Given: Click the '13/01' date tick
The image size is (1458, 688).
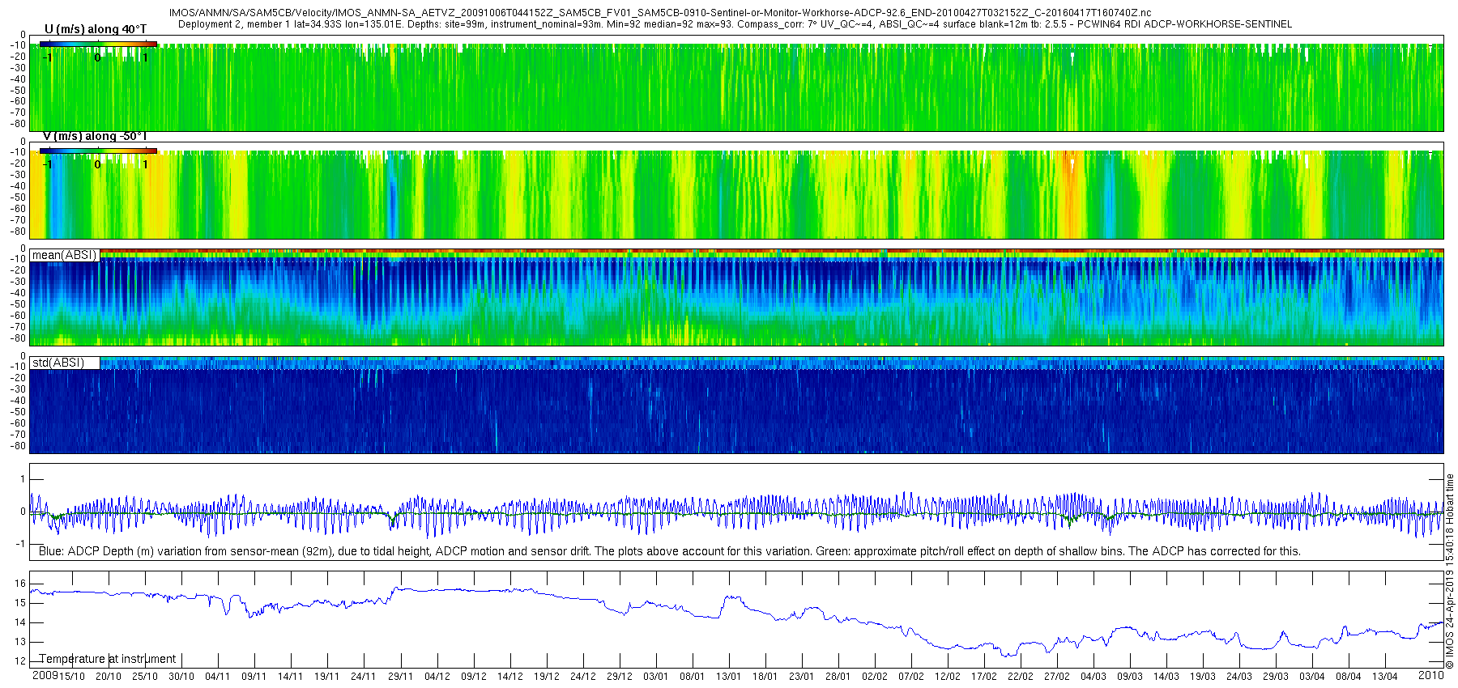Looking at the screenshot, I should [x=729, y=676].
